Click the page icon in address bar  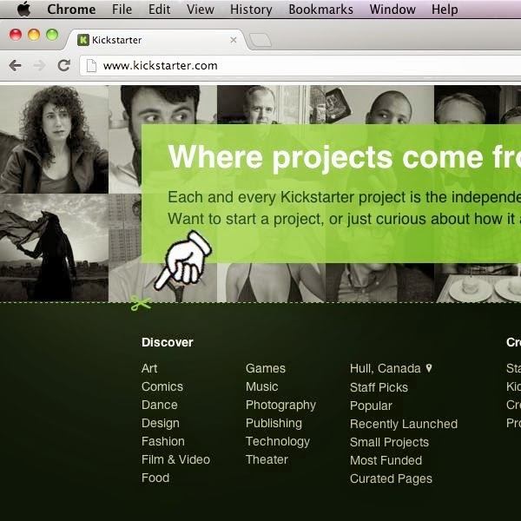click(91, 65)
